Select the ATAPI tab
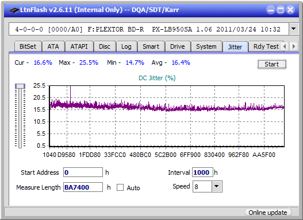Viewport: 303px width, 220px height. [x=79, y=46]
